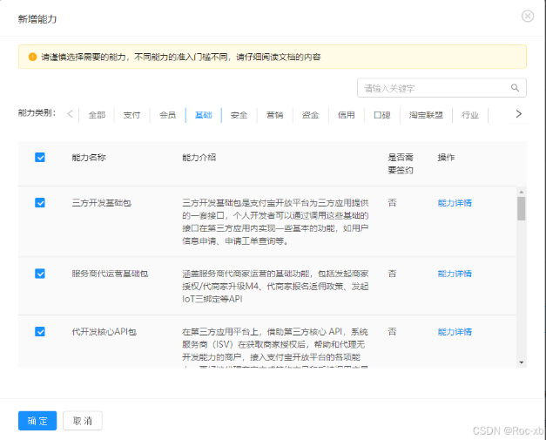The height and width of the screenshot is (440, 546).
Task: Click the 取消 button
Action: click(x=83, y=421)
